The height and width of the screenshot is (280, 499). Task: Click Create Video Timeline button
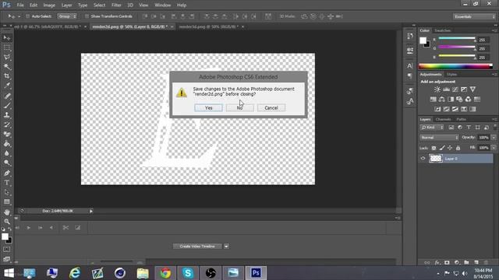tap(197, 247)
